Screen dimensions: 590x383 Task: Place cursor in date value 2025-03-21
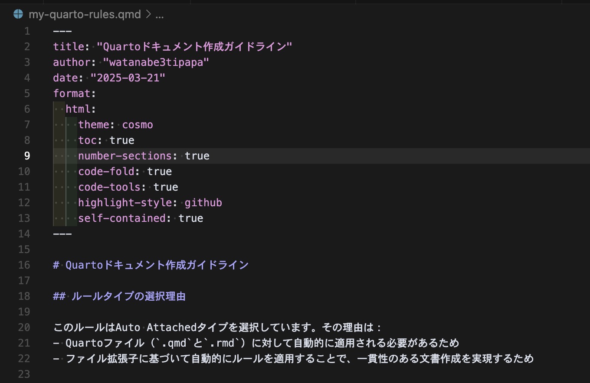tap(128, 78)
